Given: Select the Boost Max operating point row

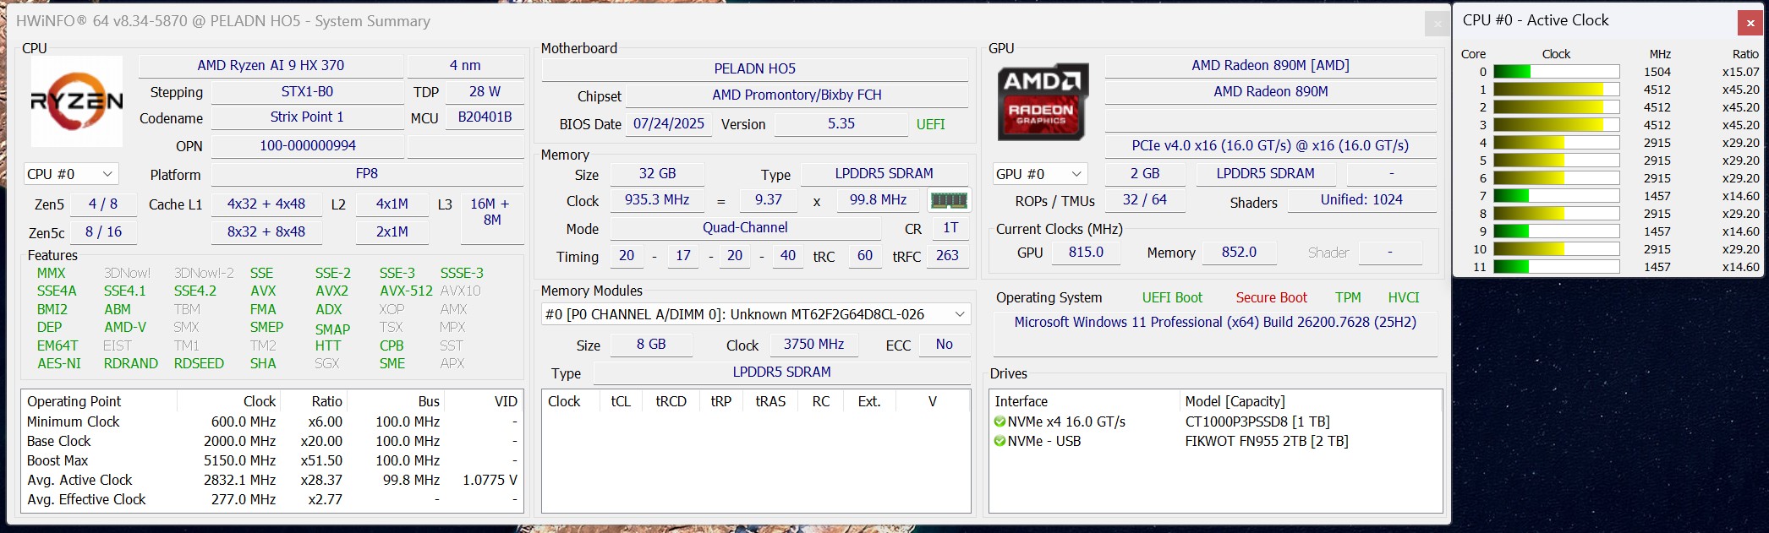Looking at the screenshot, I should coord(271,460).
